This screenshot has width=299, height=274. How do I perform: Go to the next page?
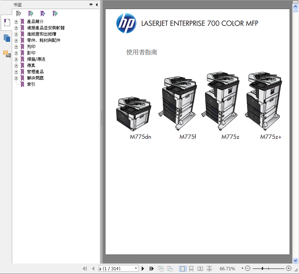coord(143,269)
